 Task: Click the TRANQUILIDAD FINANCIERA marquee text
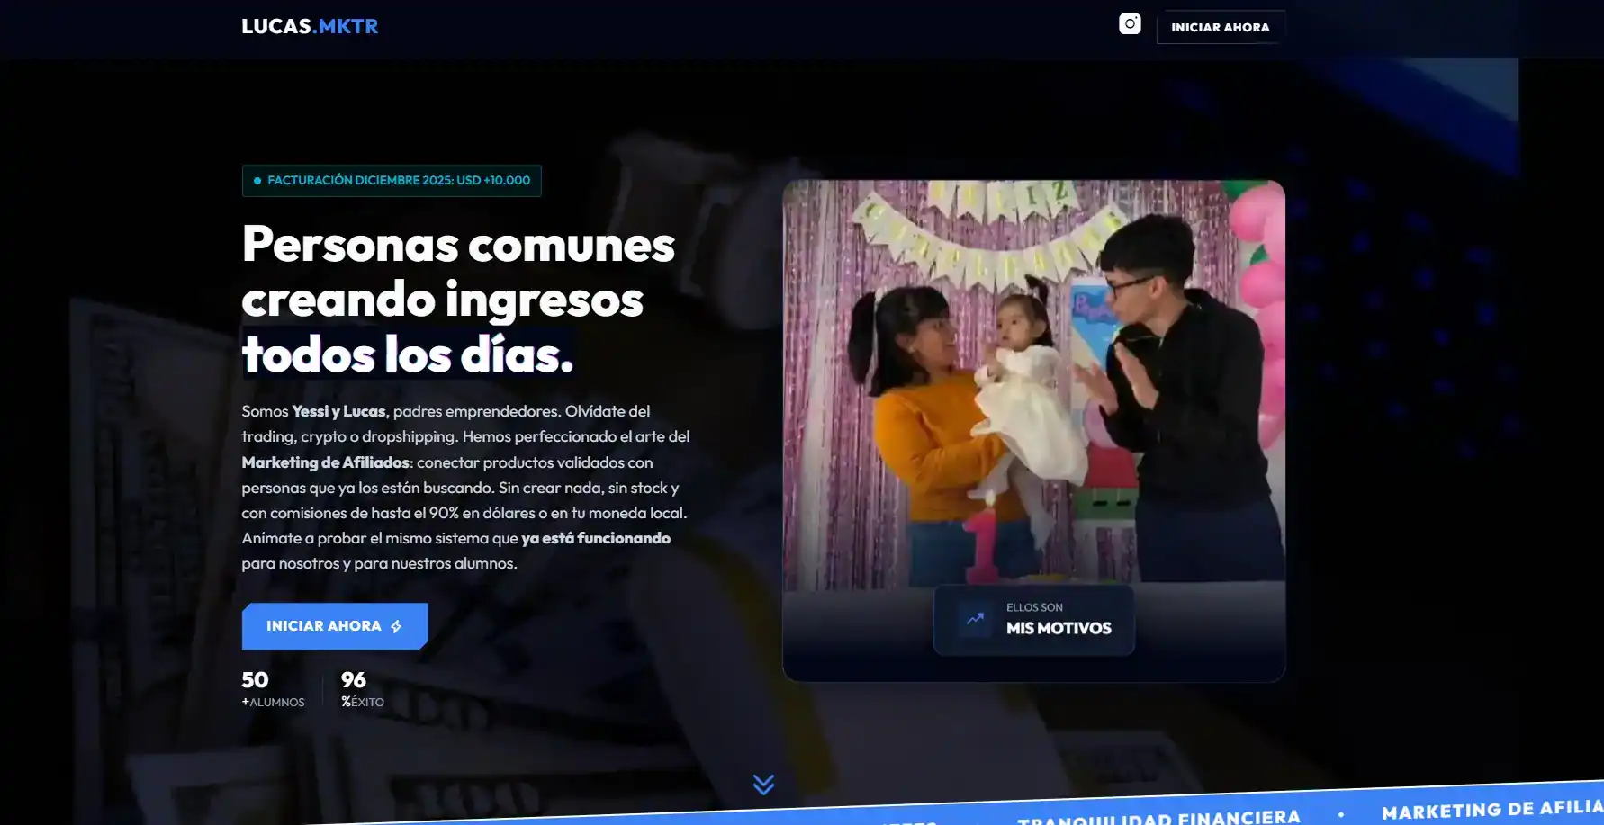(1158, 817)
